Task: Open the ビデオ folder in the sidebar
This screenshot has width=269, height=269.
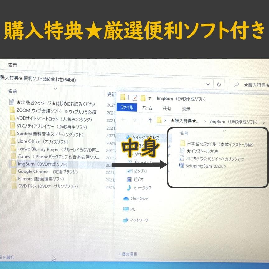Action: coord(138,180)
